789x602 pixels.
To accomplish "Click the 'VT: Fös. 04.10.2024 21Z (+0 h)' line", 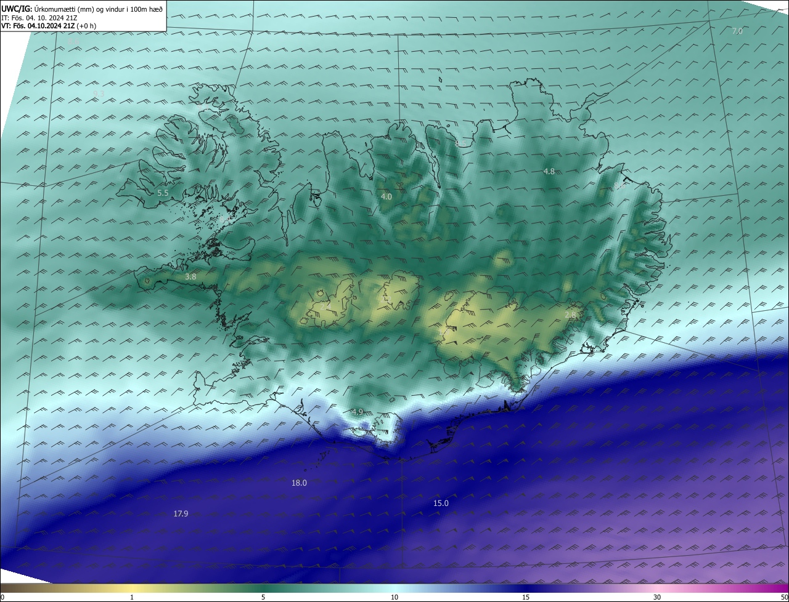I will [x=49, y=26].
